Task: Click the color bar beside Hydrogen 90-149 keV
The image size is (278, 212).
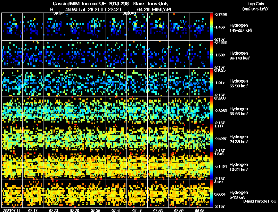Action: (x=211, y=55)
